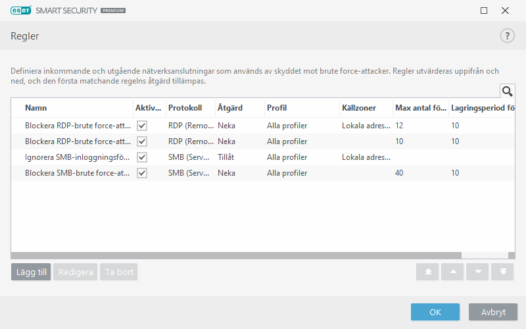This screenshot has height=329, width=526.
Task: Maximize the Regler window
Action: click(x=485, y=11)
